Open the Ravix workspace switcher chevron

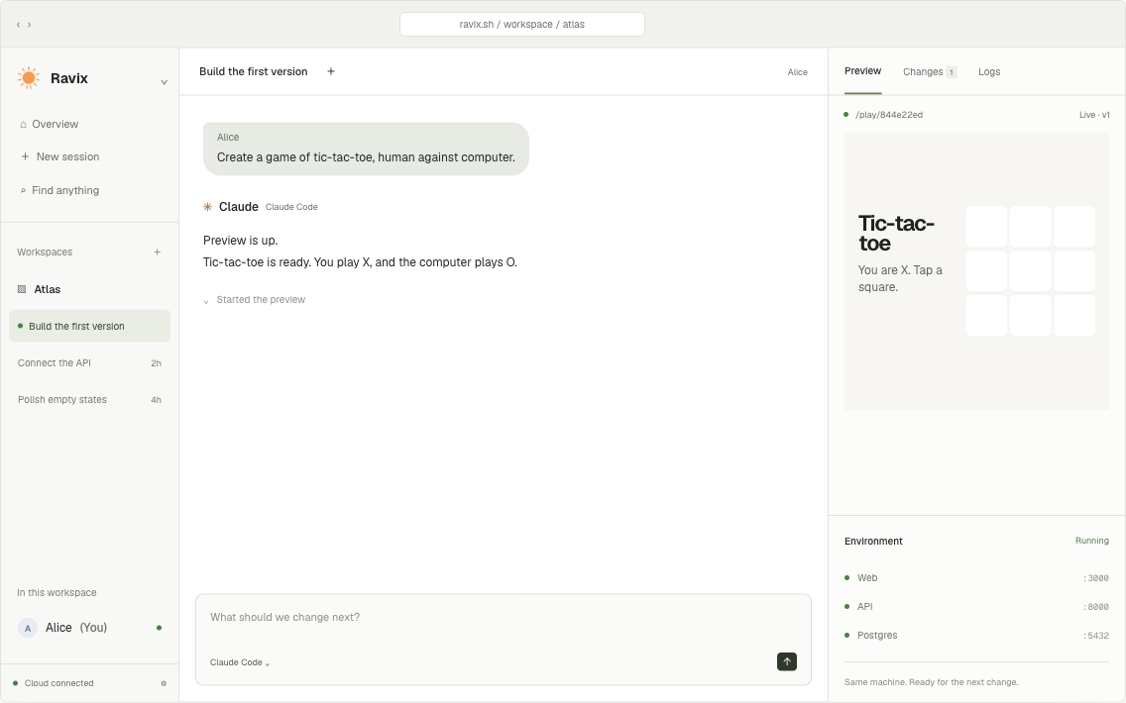pos(164,82)
